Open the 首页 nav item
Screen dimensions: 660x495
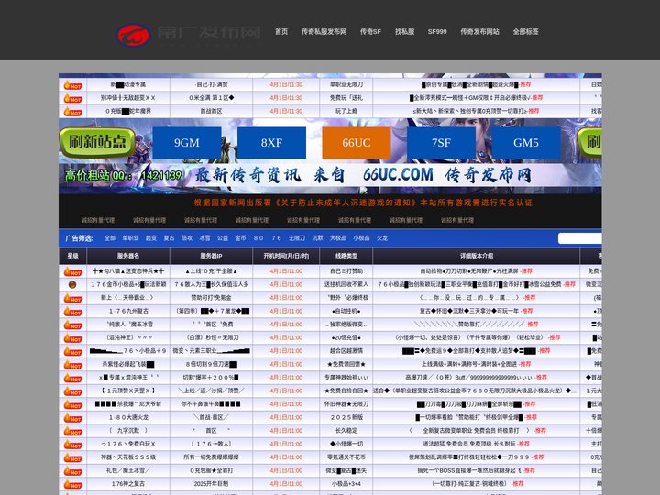(x=281, y=31)
